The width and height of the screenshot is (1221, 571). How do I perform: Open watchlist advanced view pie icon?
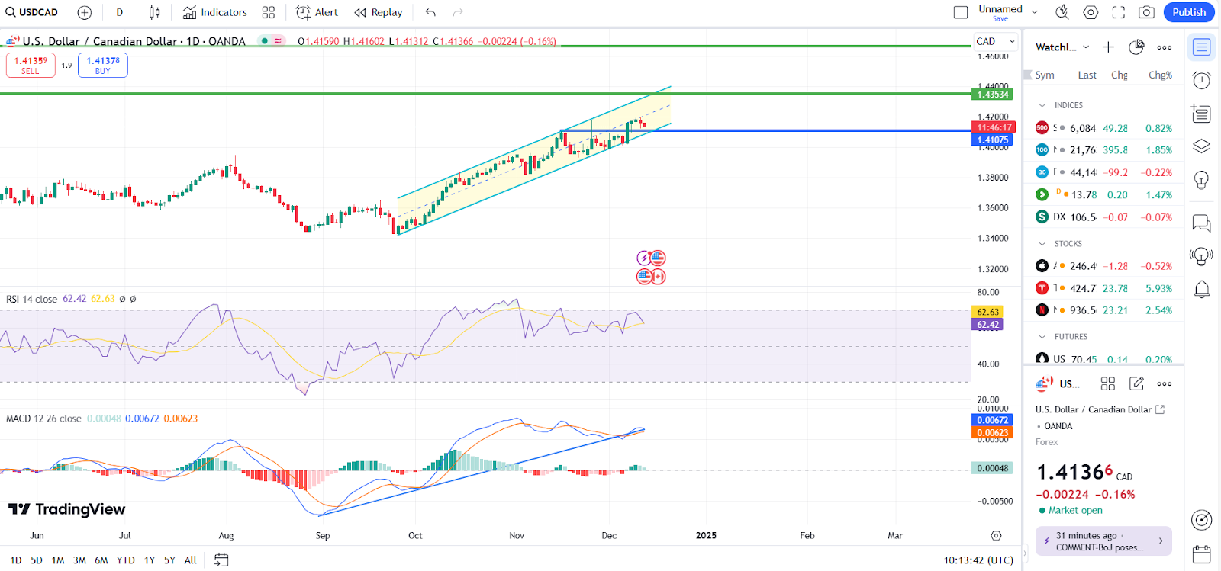pos(1136,47)
